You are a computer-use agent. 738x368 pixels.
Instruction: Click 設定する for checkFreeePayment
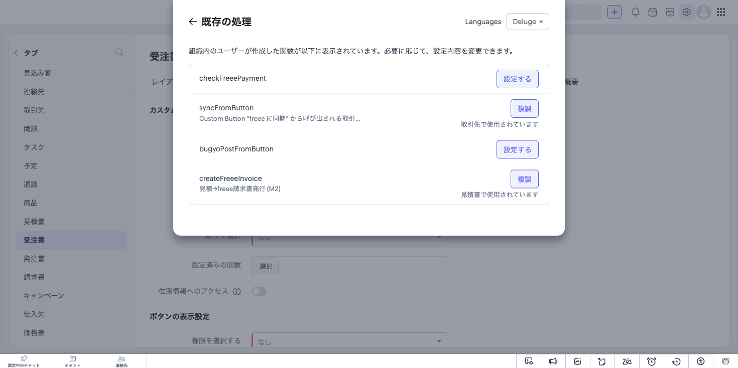[518, 79]
